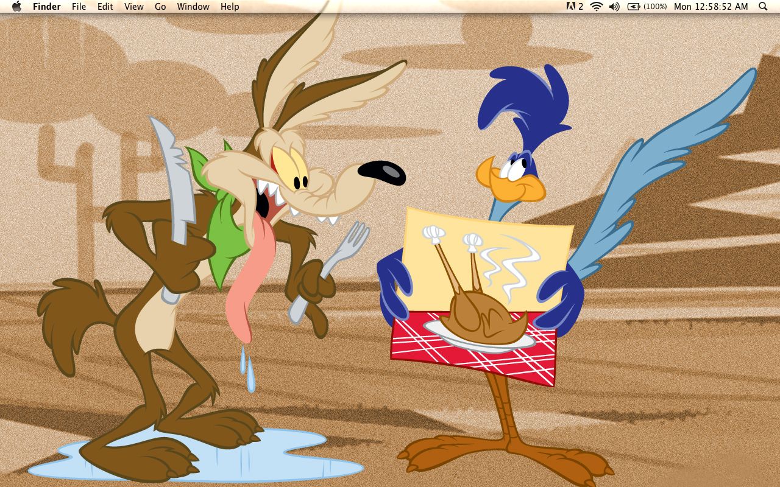The image size is (780, 487).
Task: Open the File menu
Action: [x=79, y=7]
